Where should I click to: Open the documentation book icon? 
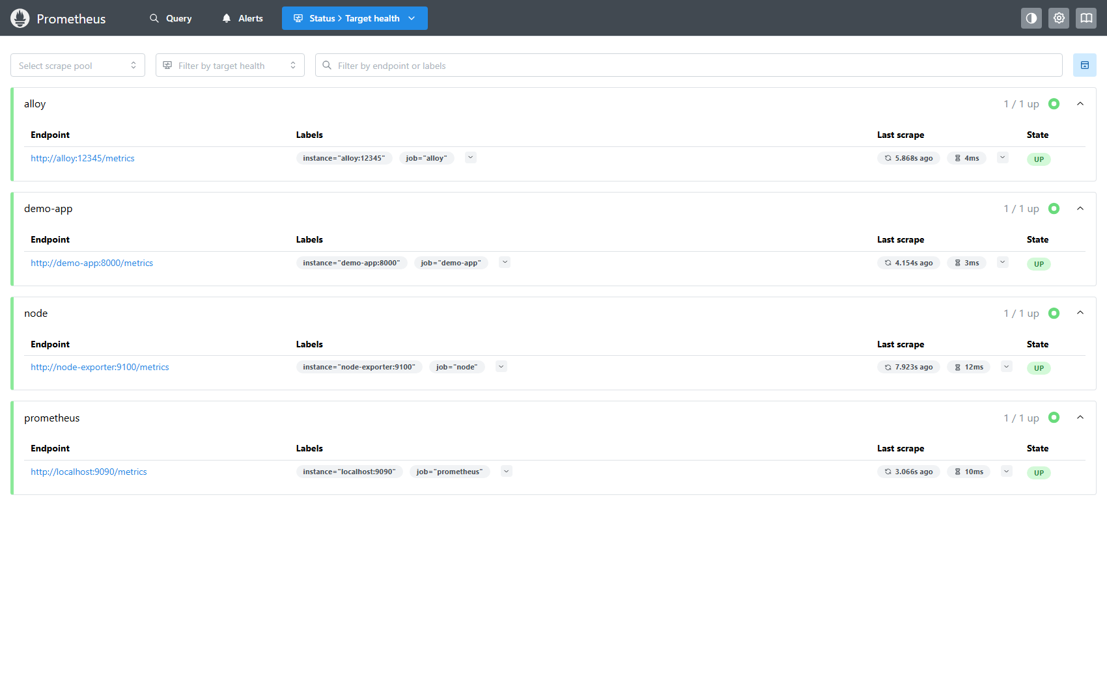click(1086, 18)
